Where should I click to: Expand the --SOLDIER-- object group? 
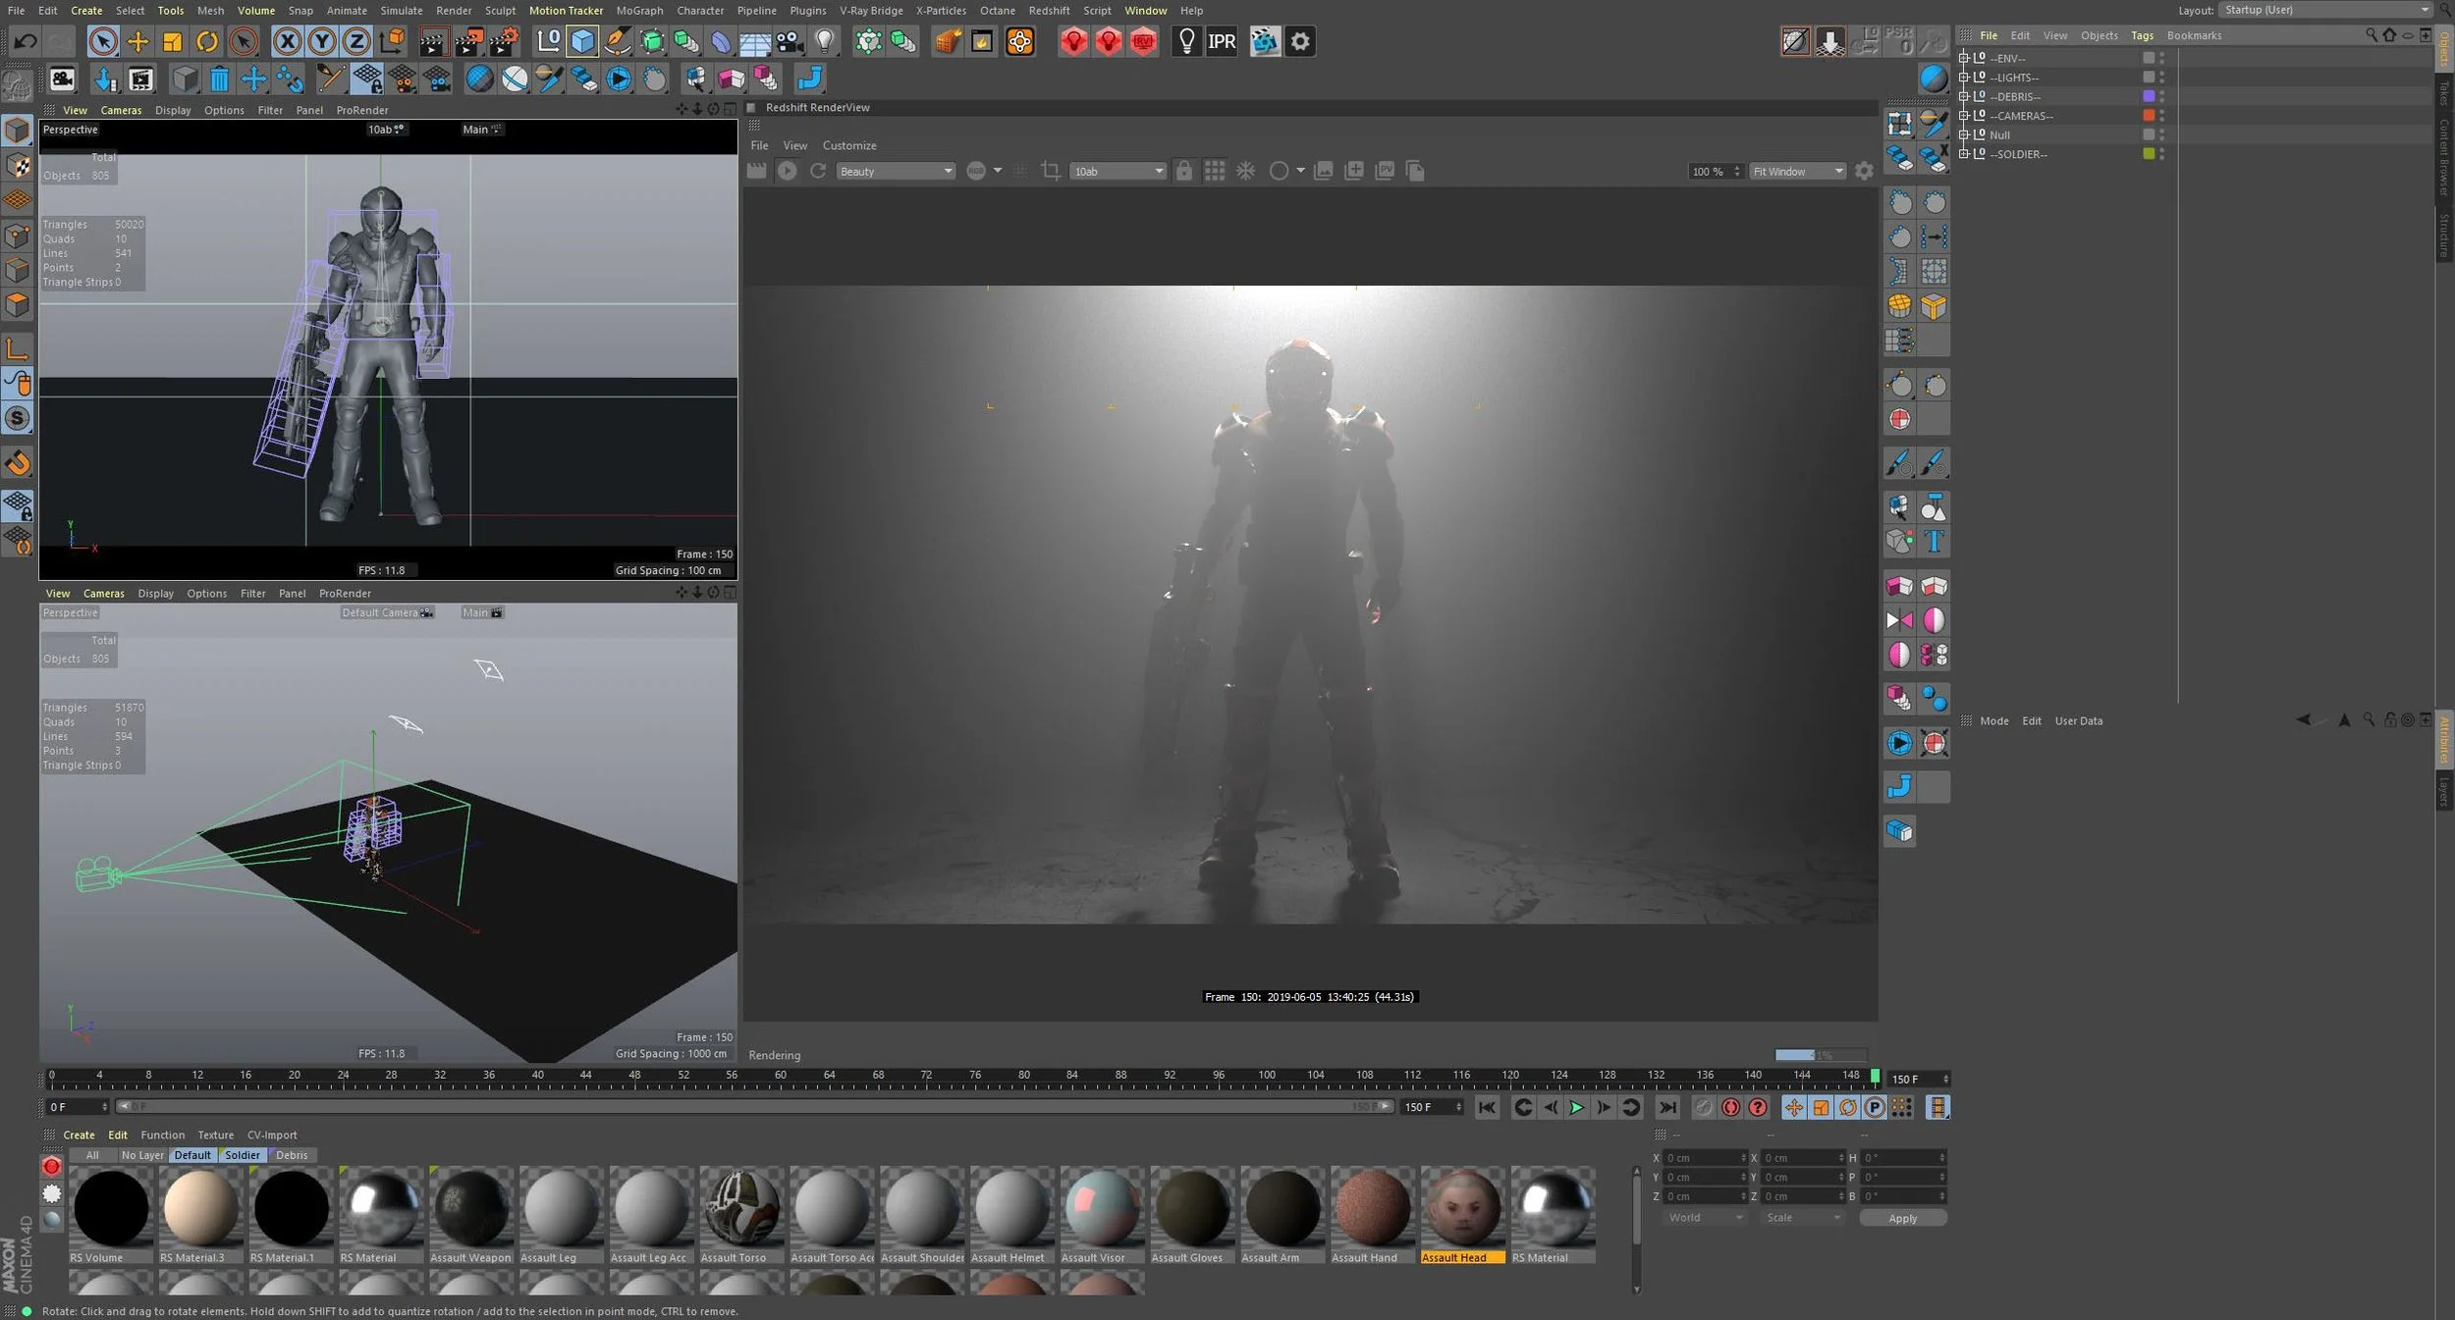pyautogui.click(x=1963, y=154)
